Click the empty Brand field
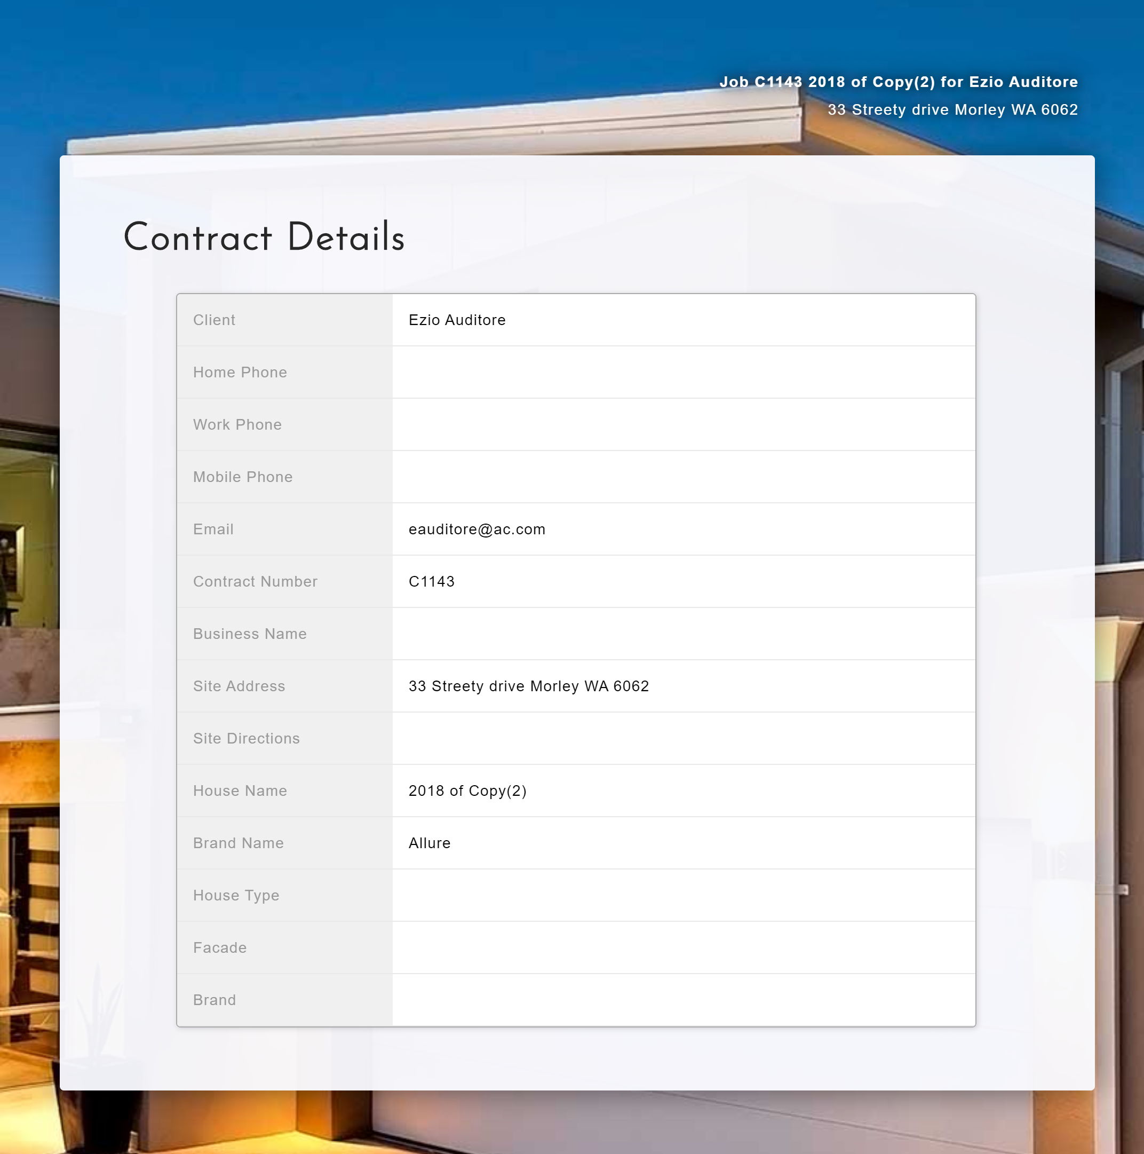This screenshot has height=1154, width=1144. (x=683, y=1000)
